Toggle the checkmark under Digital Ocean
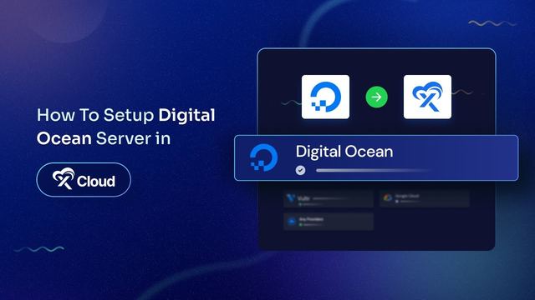535x300 pixels. click(300, 170)
